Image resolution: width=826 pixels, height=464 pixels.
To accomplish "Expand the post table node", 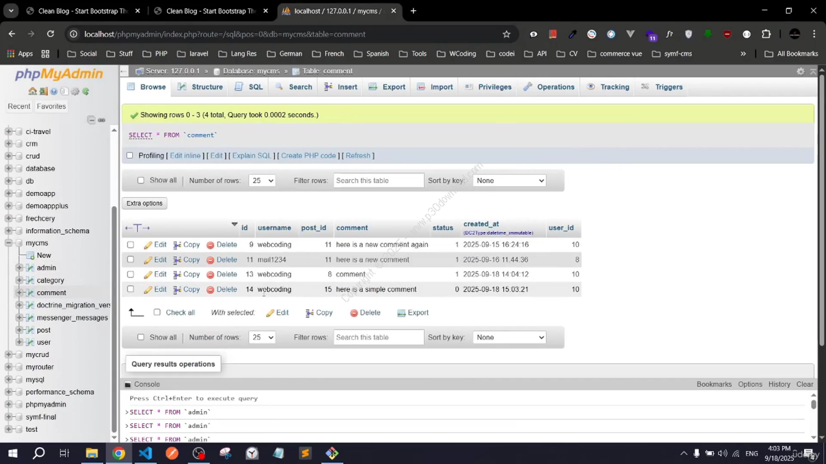I will coord(19,330).
